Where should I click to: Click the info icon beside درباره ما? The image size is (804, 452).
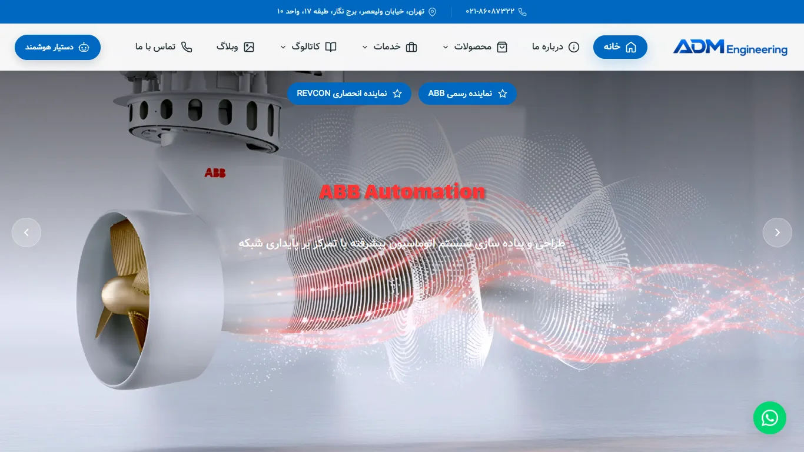click(x=574, y=47)
